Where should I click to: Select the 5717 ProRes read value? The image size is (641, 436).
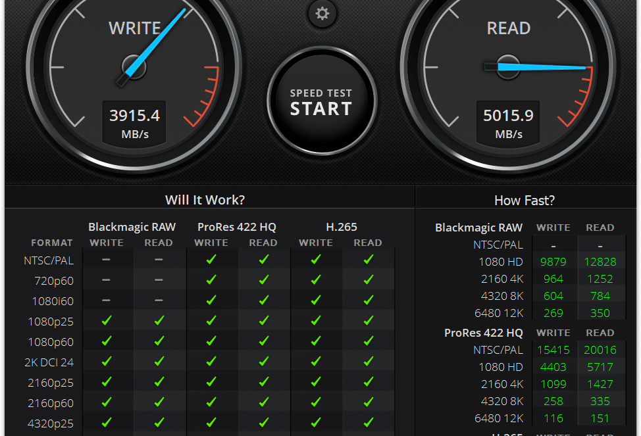point(600,367)
